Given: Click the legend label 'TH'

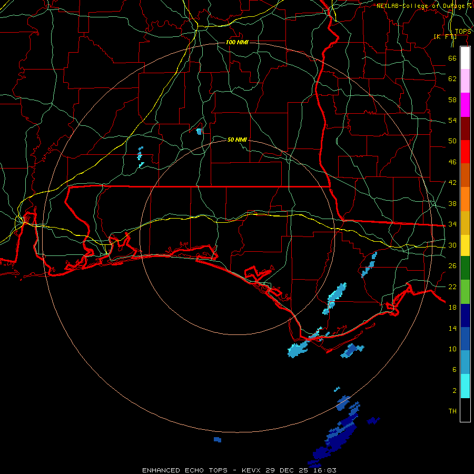Looking at the screenshot, I should 452,411.
